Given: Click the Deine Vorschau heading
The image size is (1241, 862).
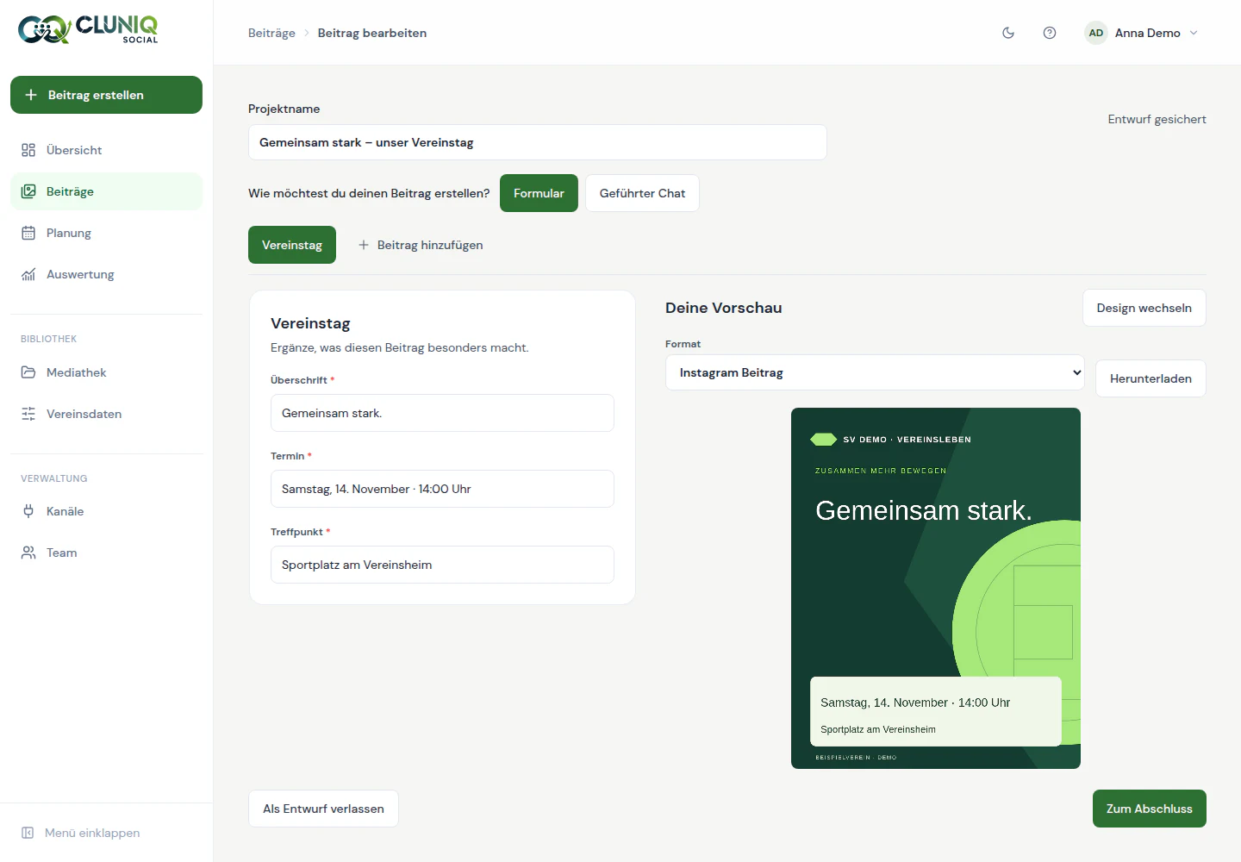Looking at the screenshot, I should click(x=723, y=308).
